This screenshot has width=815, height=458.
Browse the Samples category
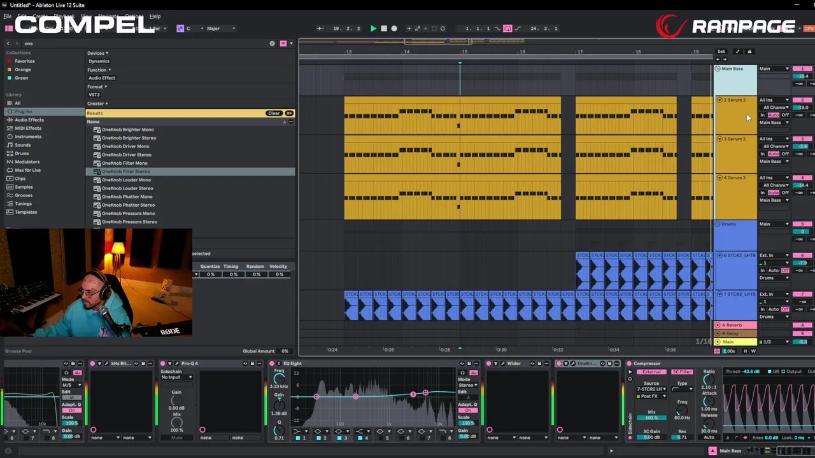pos(24,187)
